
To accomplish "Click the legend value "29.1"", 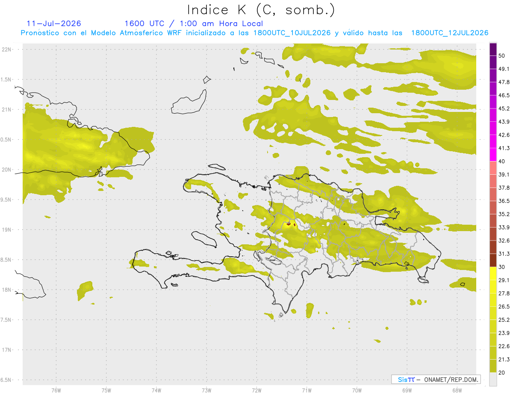I will coord(504,280).
